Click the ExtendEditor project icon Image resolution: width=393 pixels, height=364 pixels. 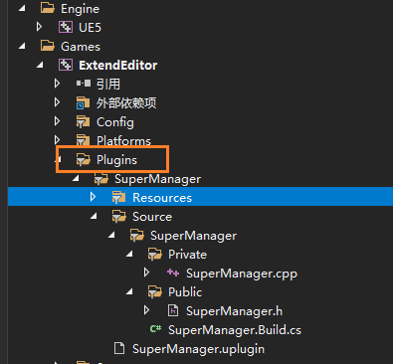pos(66,65)
